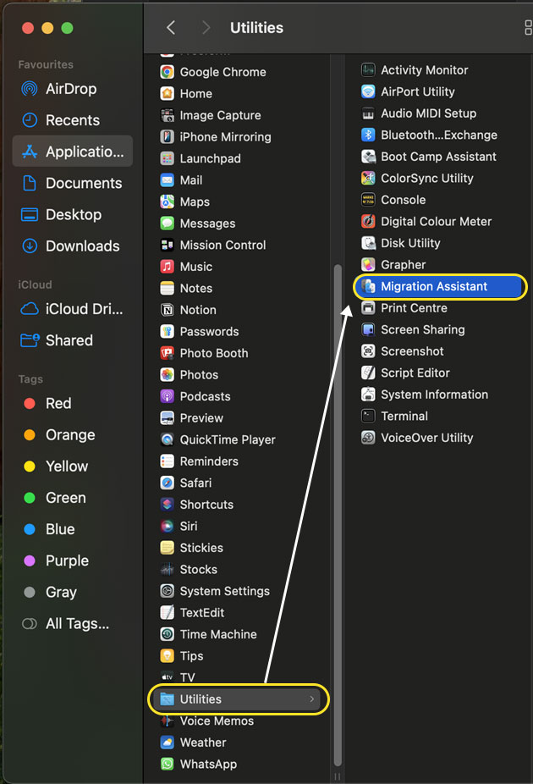The image size is (533, 784).
Task: Open Audio MIDI Setup
Action: 426,113
